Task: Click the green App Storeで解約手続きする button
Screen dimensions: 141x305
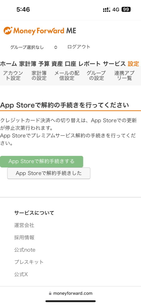Action: coord(41,161)
